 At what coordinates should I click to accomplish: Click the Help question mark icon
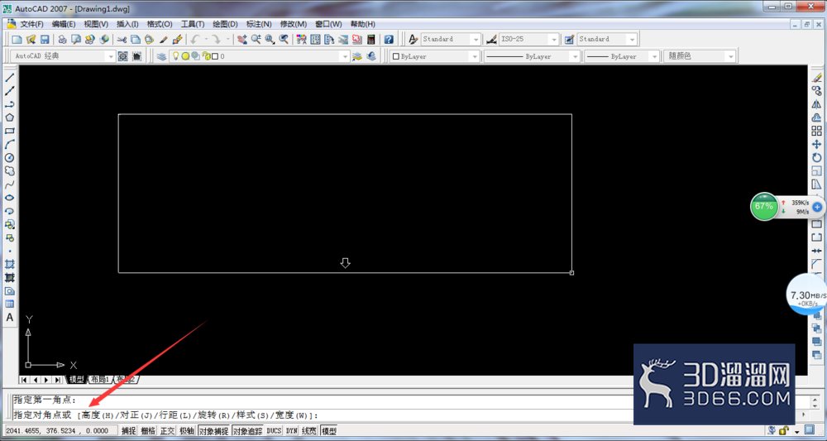(x=389, y=40)
